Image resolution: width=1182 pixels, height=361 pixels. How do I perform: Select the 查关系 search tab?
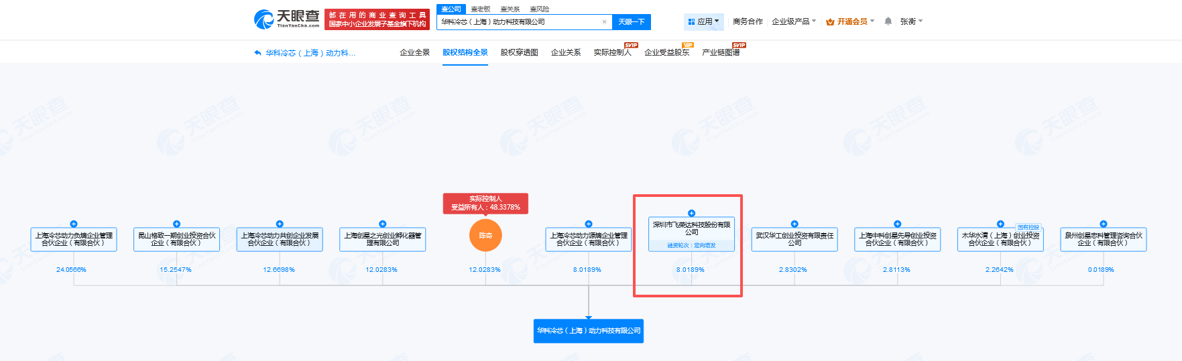(x=510, y=9)
